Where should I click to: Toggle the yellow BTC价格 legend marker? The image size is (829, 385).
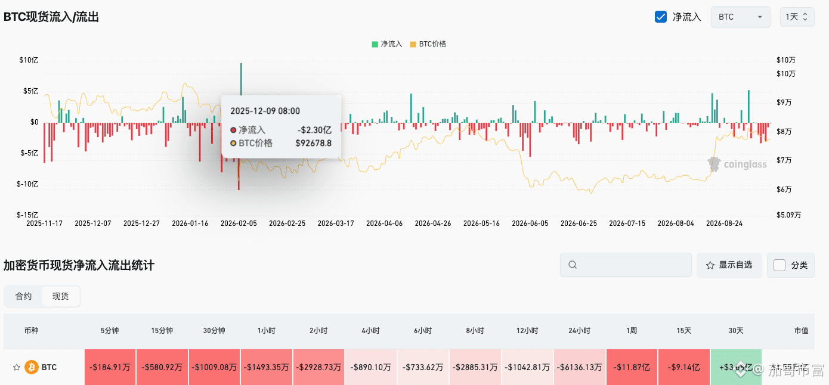[413, 44]
